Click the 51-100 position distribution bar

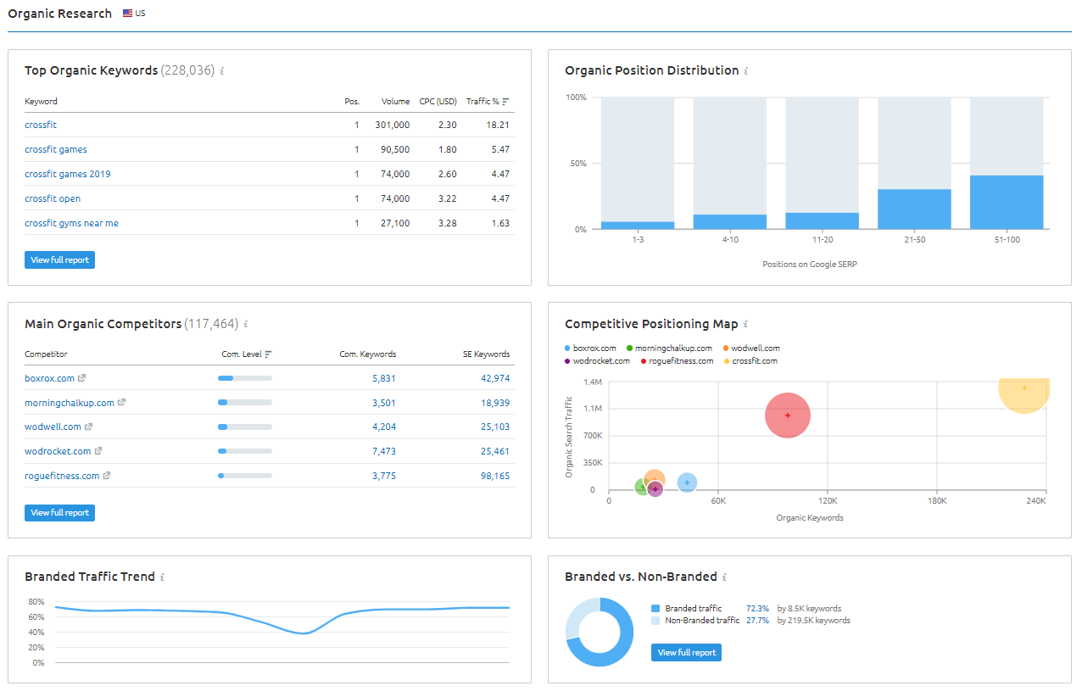point(1006,202)
